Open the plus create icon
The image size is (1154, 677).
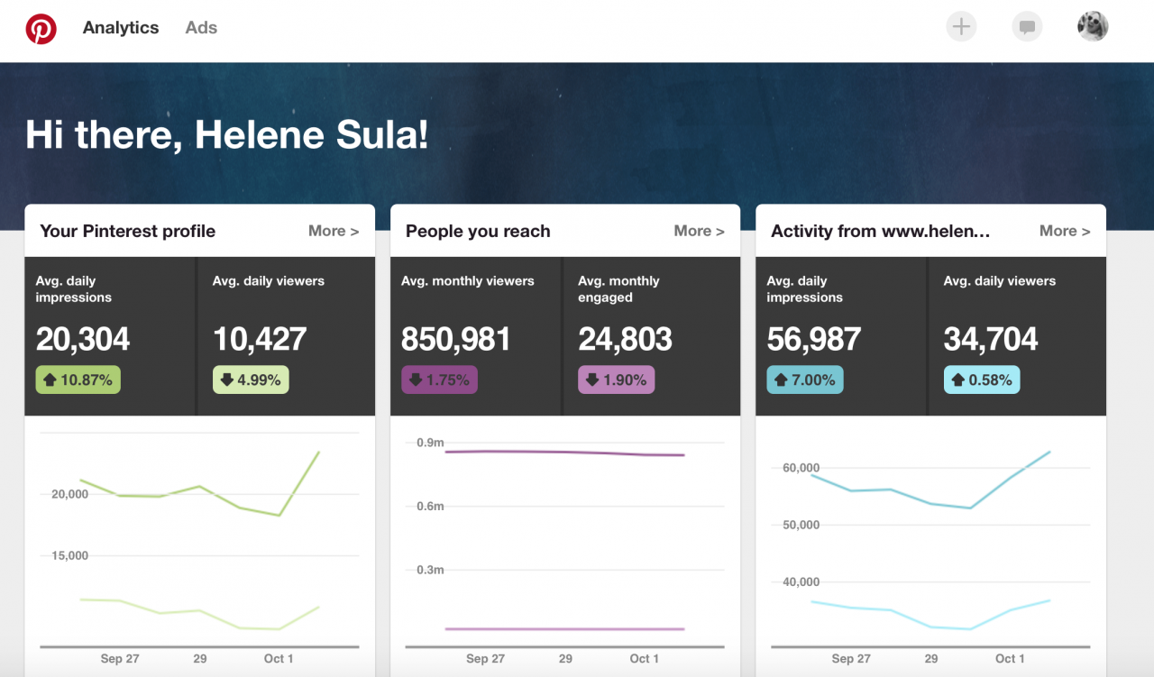pos(961,27)
